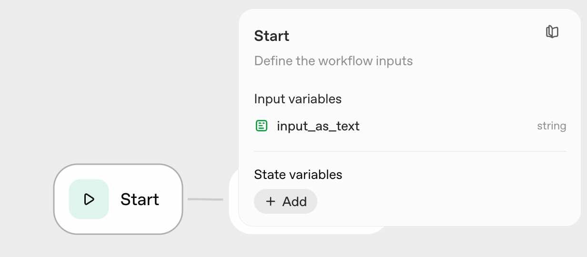Click the green text icon beside input_as_text
Screen dimensions: 587x257
261,126
